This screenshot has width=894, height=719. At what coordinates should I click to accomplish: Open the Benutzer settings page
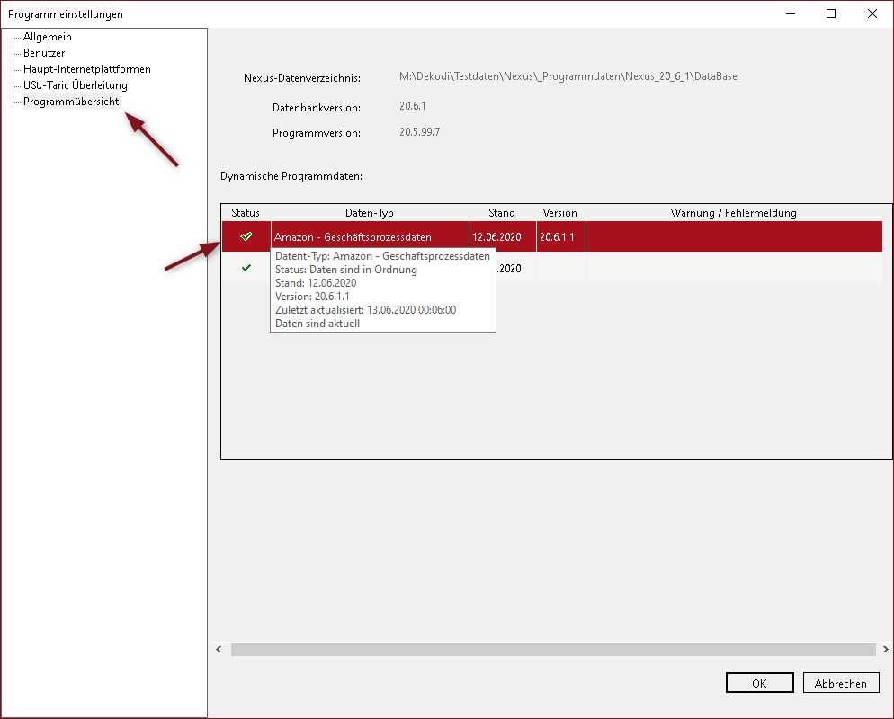tap(43, 53)
